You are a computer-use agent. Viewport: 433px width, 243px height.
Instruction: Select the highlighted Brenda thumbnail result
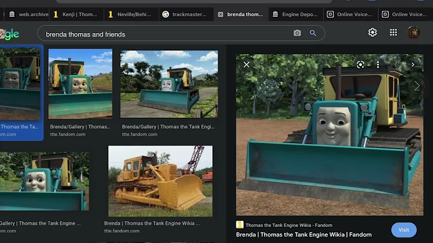pos(20,84)
